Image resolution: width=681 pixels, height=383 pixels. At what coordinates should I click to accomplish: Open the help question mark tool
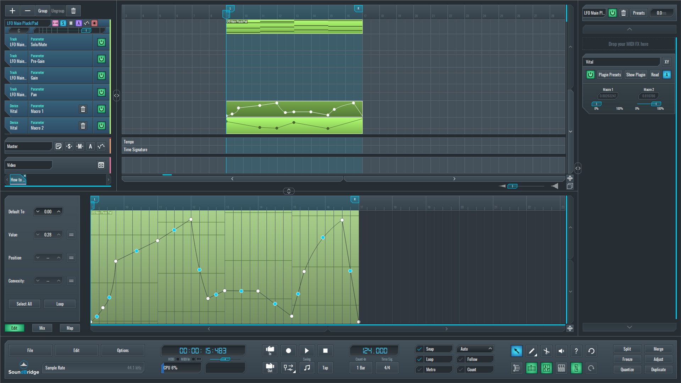[576, 351]
